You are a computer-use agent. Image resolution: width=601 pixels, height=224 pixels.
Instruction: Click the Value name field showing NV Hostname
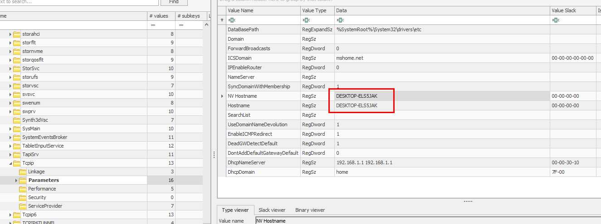[428, 221]
